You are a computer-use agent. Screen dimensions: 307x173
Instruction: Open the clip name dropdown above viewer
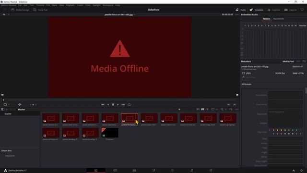tap(119, 14)
